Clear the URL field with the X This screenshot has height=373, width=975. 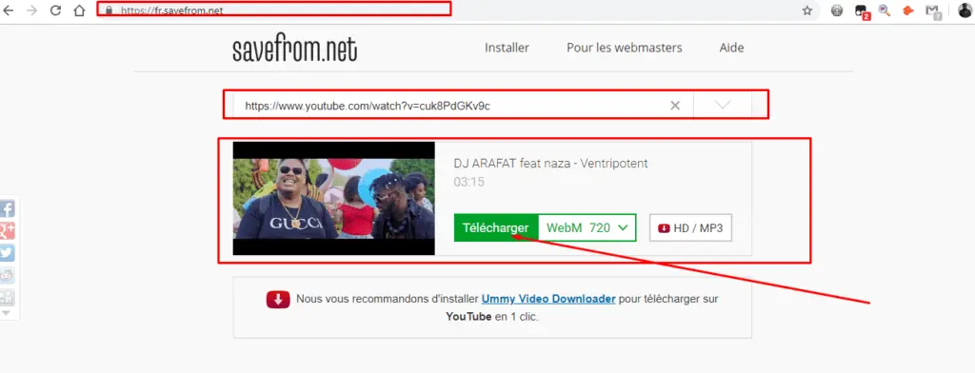[675, 106]
